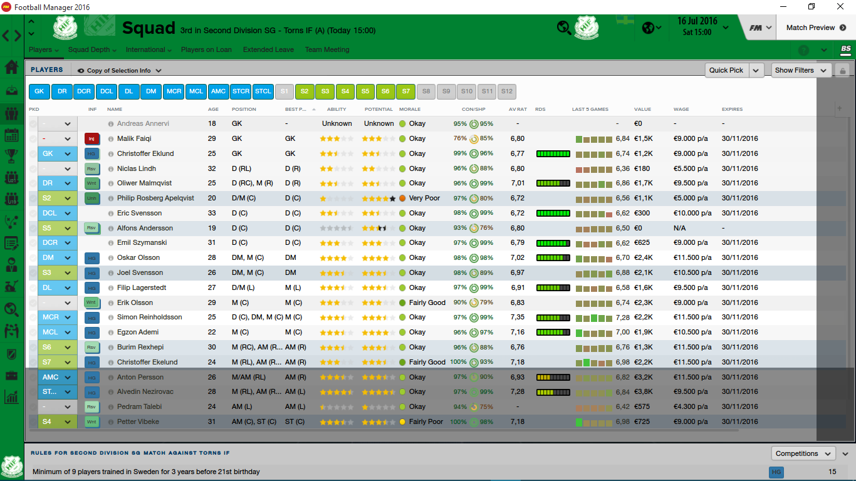Open the Training icon in sidebar
This screenshot has height=481, width=856.
11,287
